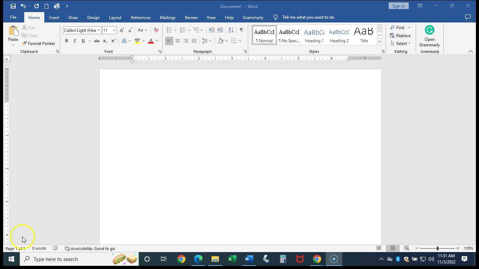Select the Format Painter tool
Image resolution: width=479 pixels, height=269 pixels.
(x=38, y=43)
